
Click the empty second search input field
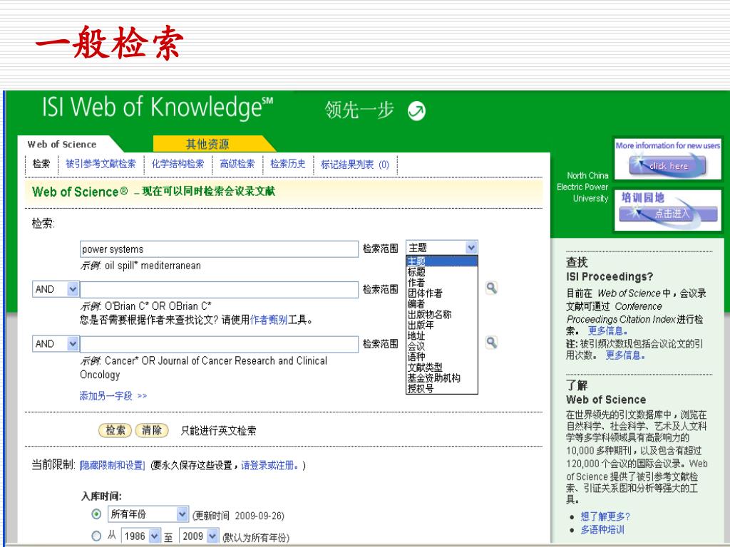point(219,289)
